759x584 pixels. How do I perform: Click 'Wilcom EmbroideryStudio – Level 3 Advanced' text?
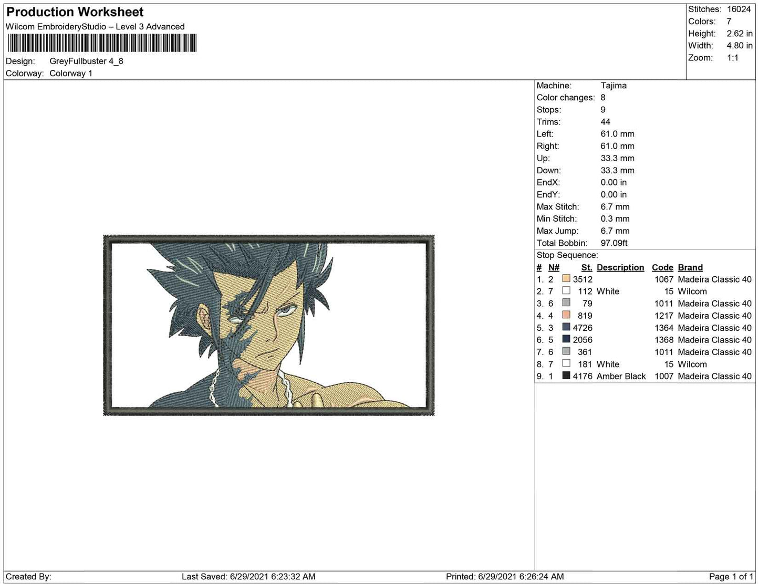(95, 27)
